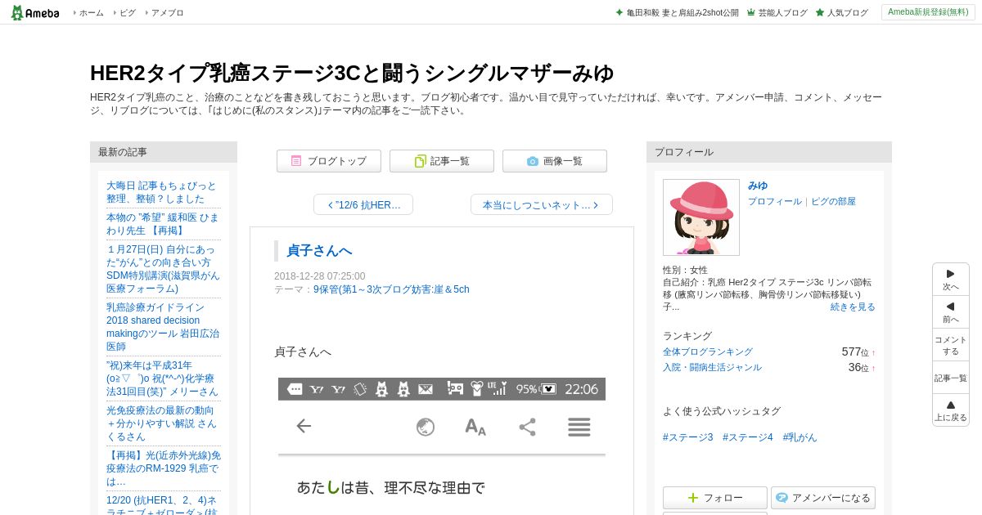This screenshot has height=515, width=982.
Task: Go to next article 本当にしつこいネット…
Action: point(542,204)
